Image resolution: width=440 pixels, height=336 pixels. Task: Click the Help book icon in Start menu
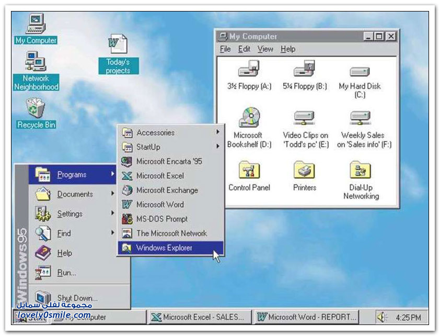coord(43,253)
